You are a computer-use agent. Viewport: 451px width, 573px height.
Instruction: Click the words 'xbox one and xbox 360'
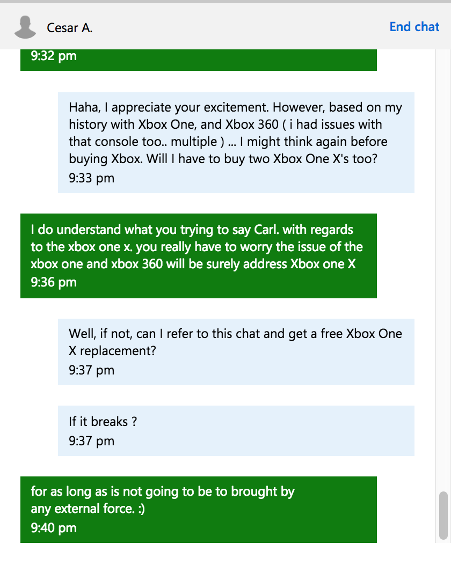(x=97, y=264)
